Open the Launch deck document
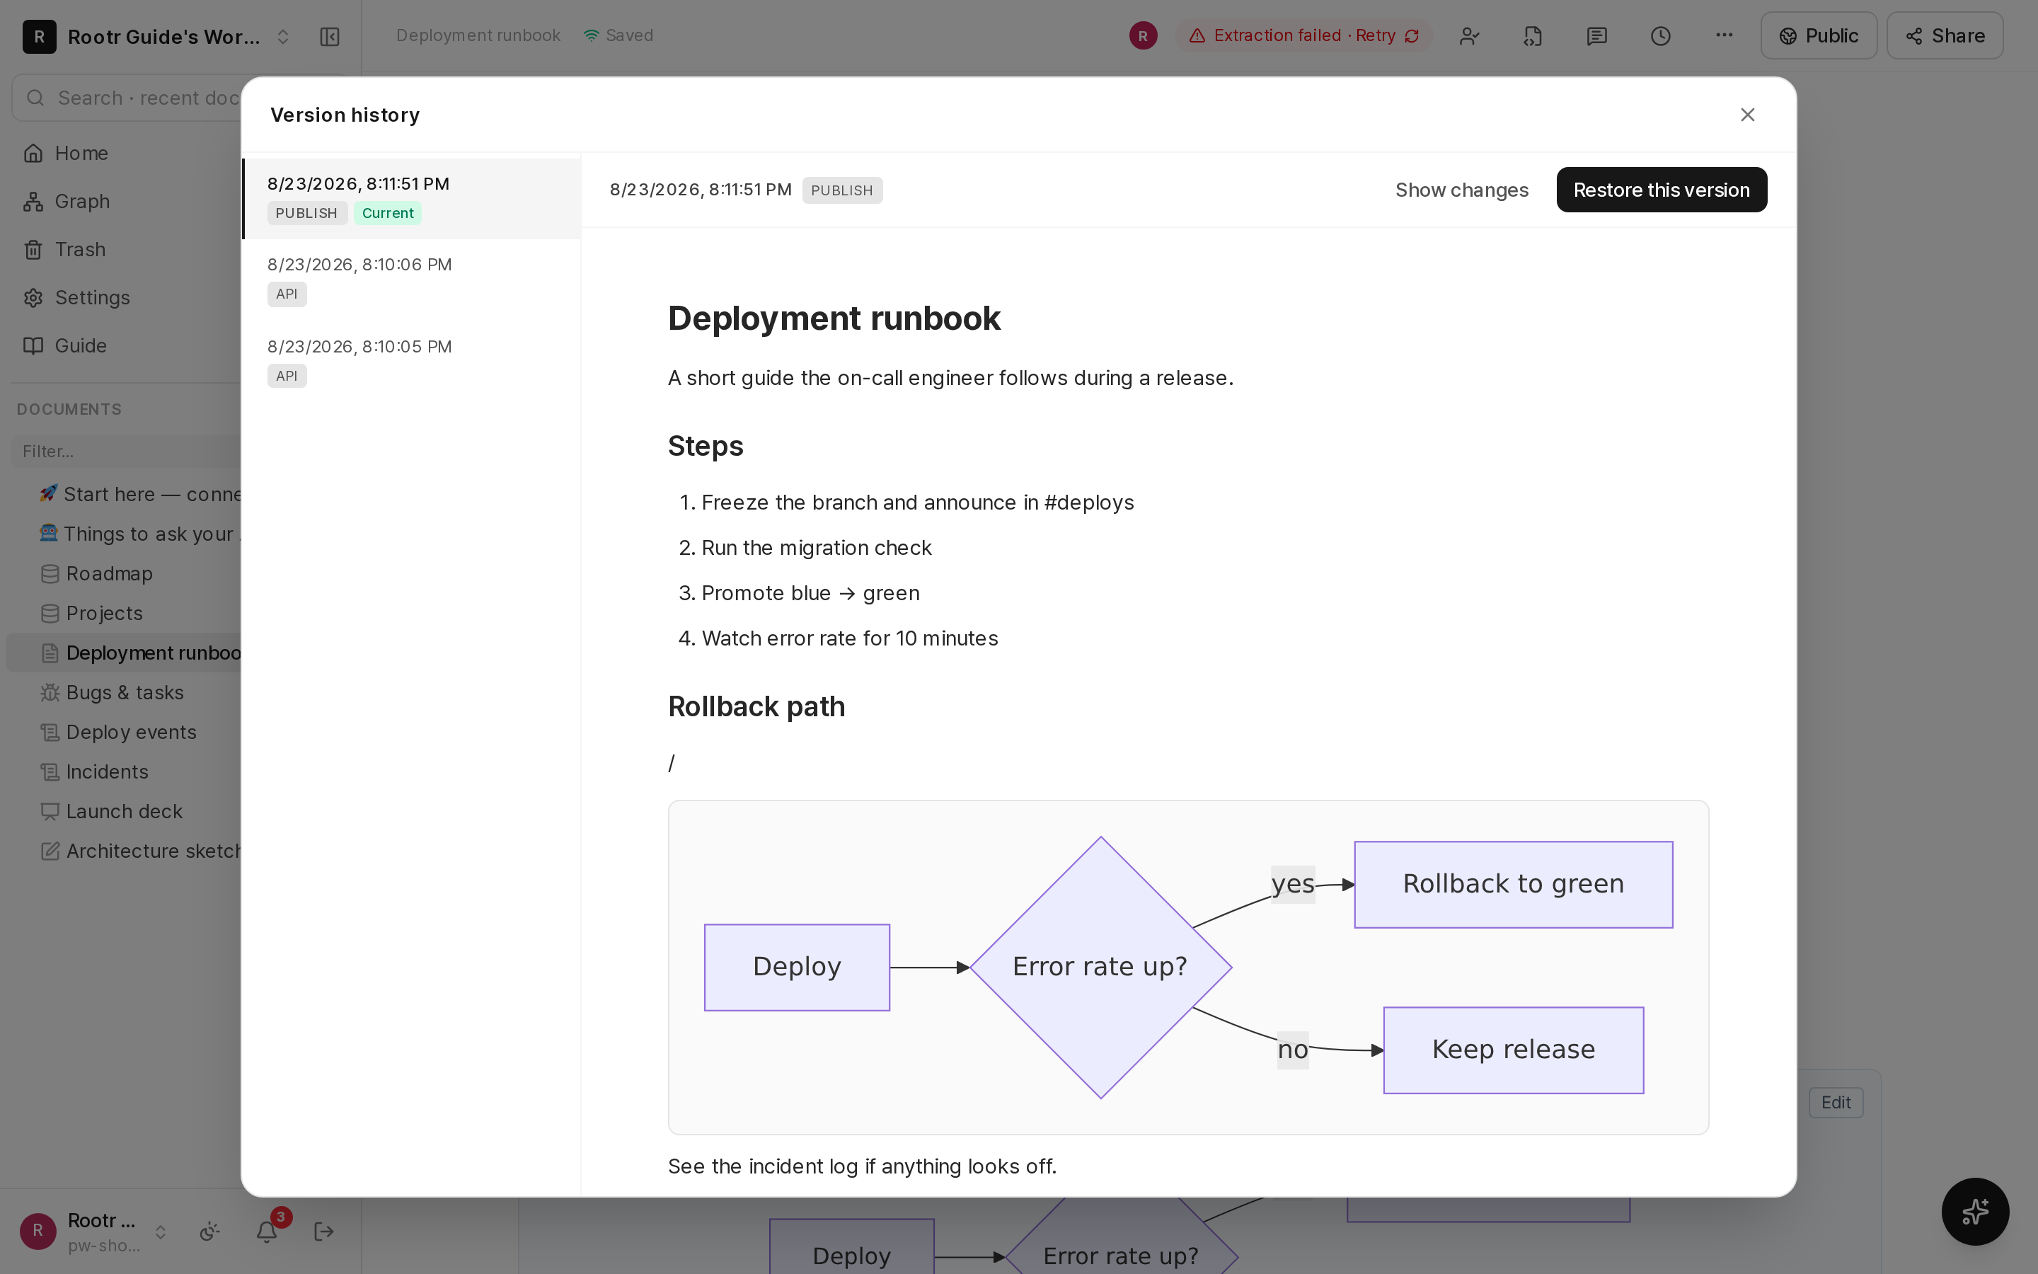2038x1274 pixels. click(x=124, y=811)
